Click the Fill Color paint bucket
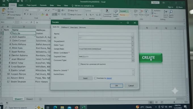 (x=43, y=15)
